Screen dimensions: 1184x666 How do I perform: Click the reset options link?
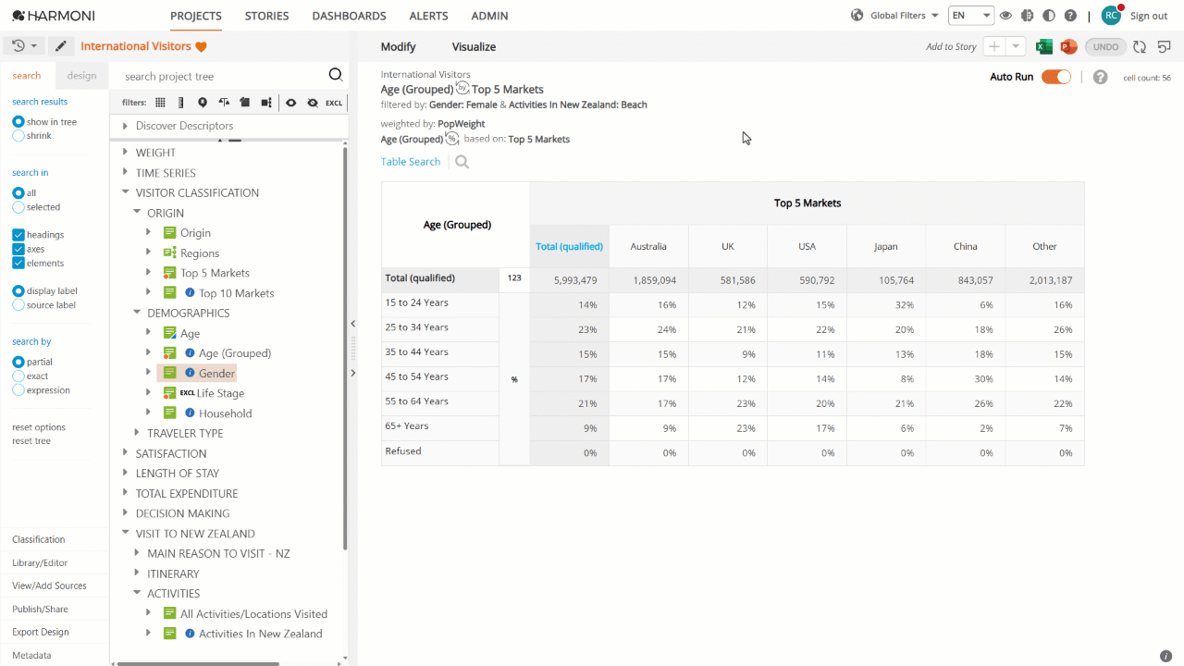pyautogui.click(x=39, y=427)
